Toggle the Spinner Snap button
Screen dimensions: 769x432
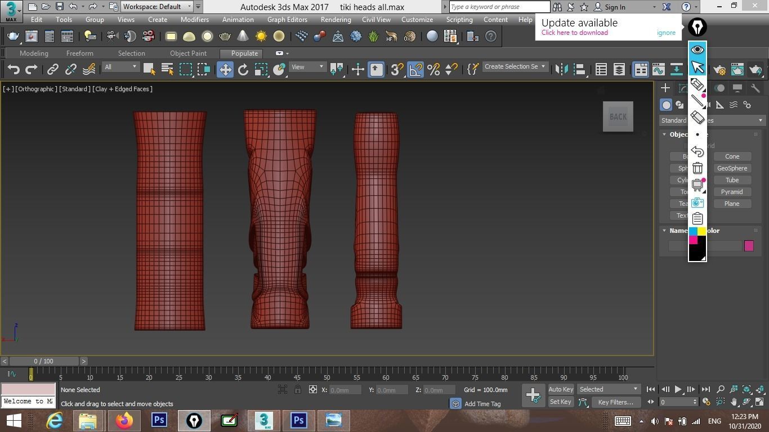click(451, 69)
